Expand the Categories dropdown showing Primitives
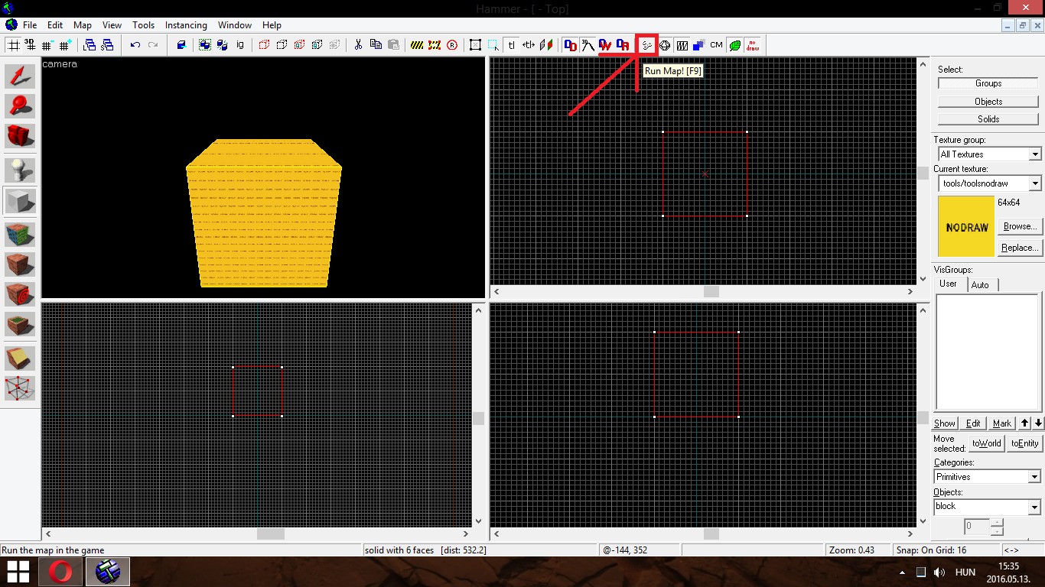 1034,476
